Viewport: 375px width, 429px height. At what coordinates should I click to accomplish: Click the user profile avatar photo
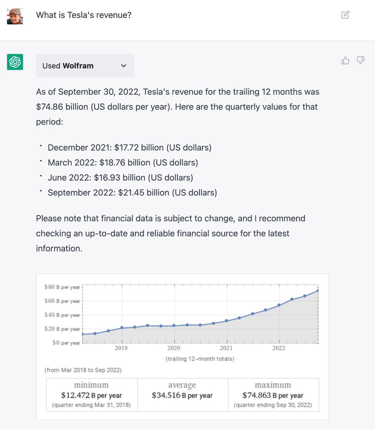tap(15, 16)
